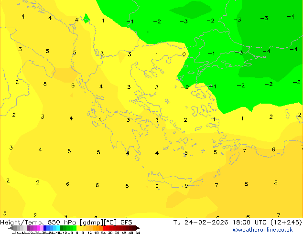Viewport: 303px width, 234px height.
Task: Click the 'GFS' model label
Action: (126, 223)
